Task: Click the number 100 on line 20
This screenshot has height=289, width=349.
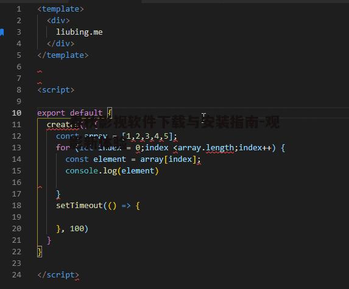Action: point(77,229)
